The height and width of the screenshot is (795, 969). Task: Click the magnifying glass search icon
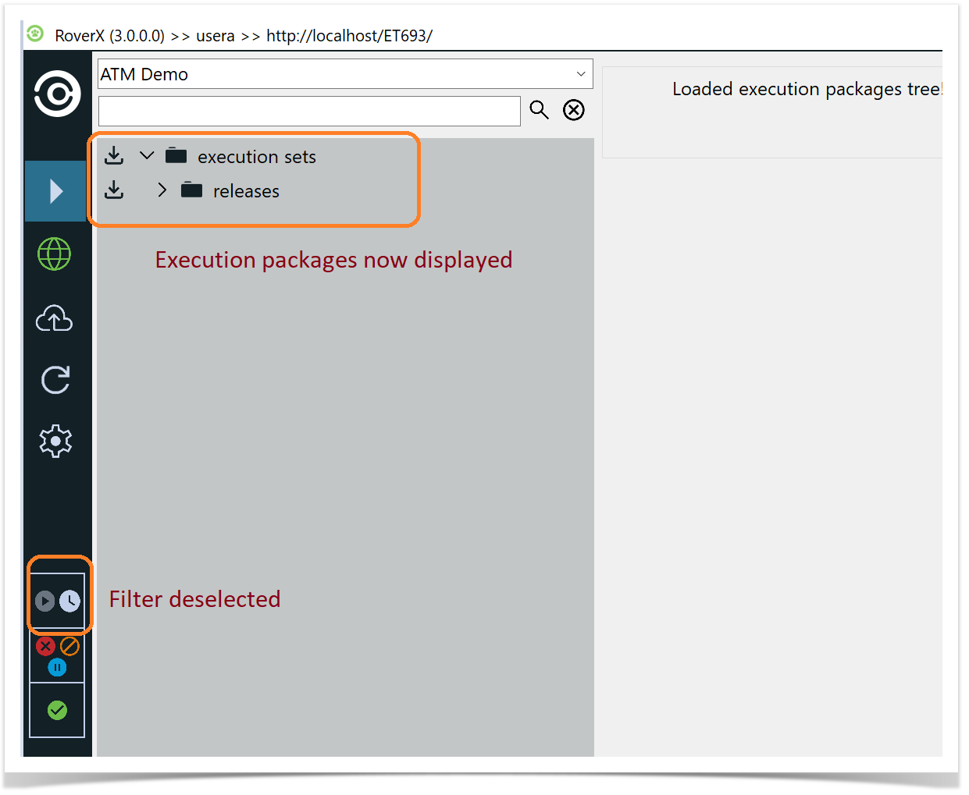539,110
